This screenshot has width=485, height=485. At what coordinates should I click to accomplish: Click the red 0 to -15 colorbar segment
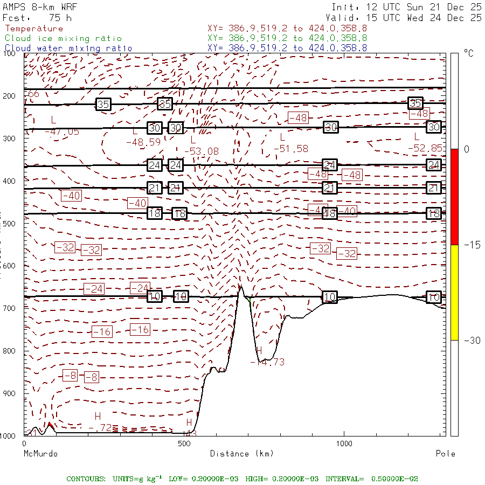point(454,197)
